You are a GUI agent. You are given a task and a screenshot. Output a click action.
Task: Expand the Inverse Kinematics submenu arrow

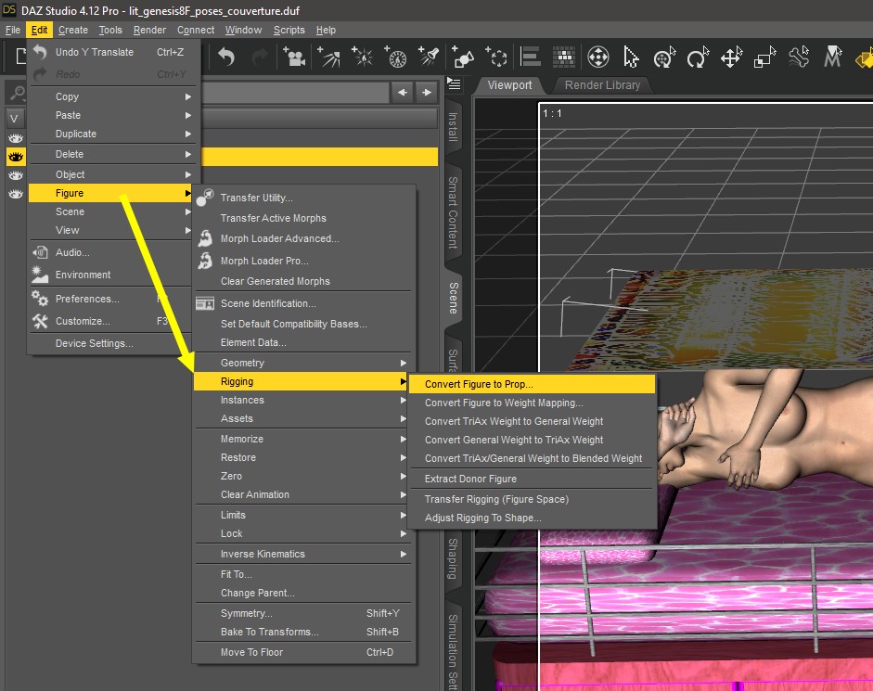403,554
